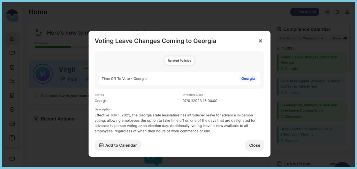This screenshot has width=357, height=169.
Task: Select the ID badge sidebar icon
Action: [x=12, y=67]
